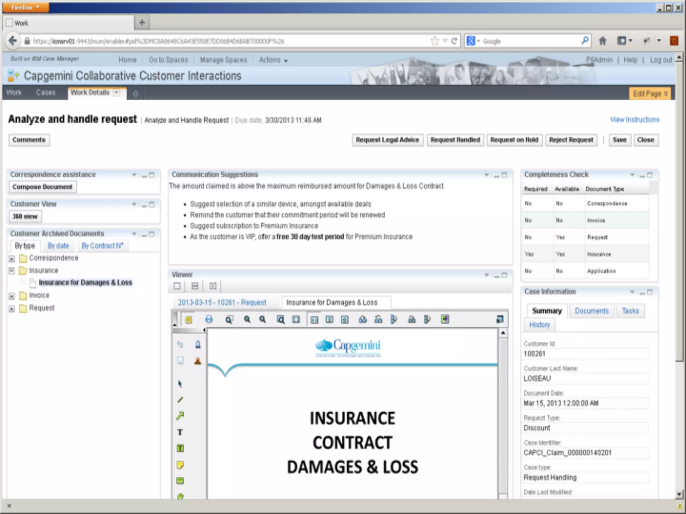Switch to the Documents tab in Case Information
Viewport: 686px width, 514px height.
click(592, 311)
